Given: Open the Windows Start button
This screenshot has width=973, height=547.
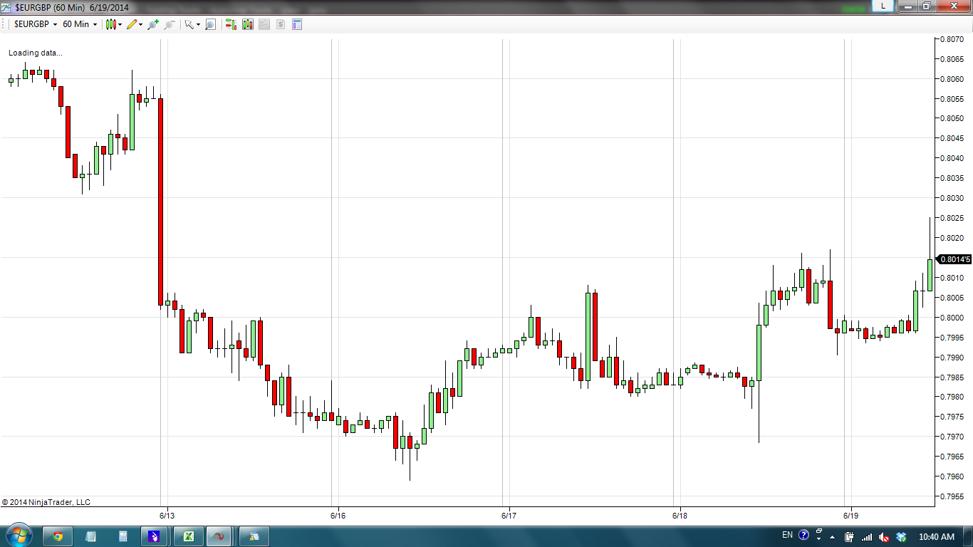Looking at the screenshot, I should point(18,536).
